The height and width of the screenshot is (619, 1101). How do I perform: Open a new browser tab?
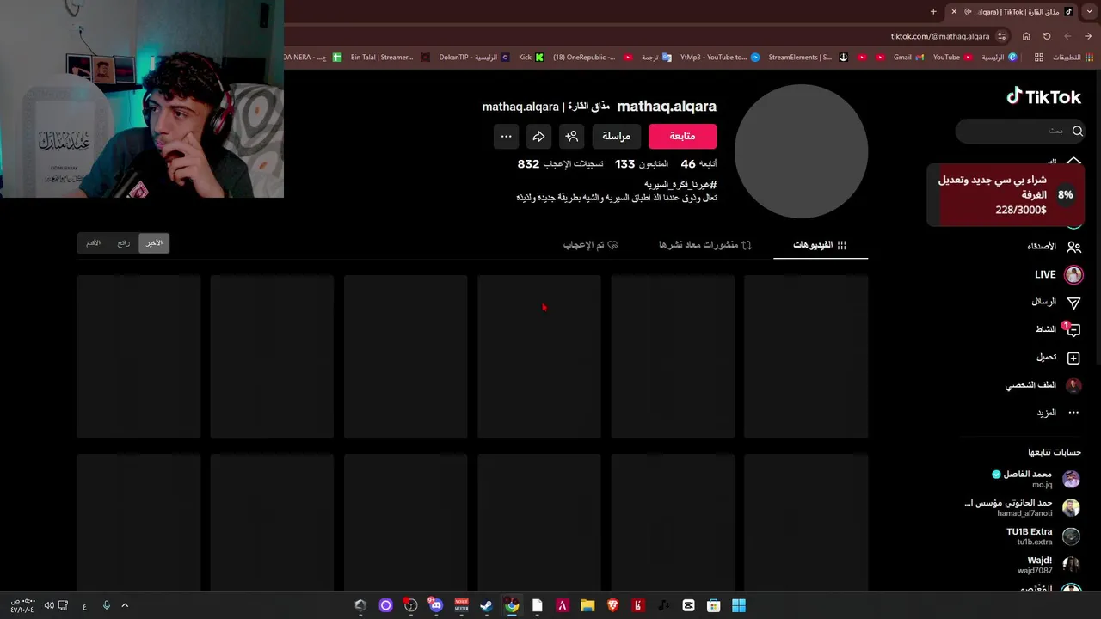click(x=933, y=11)
